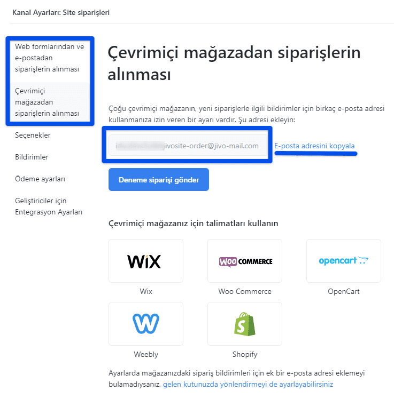The height and width of the screenshot is (399, 394).
Task: Go to Bildirimler settings
Action: pyautogui.click(x=32, y=157)
